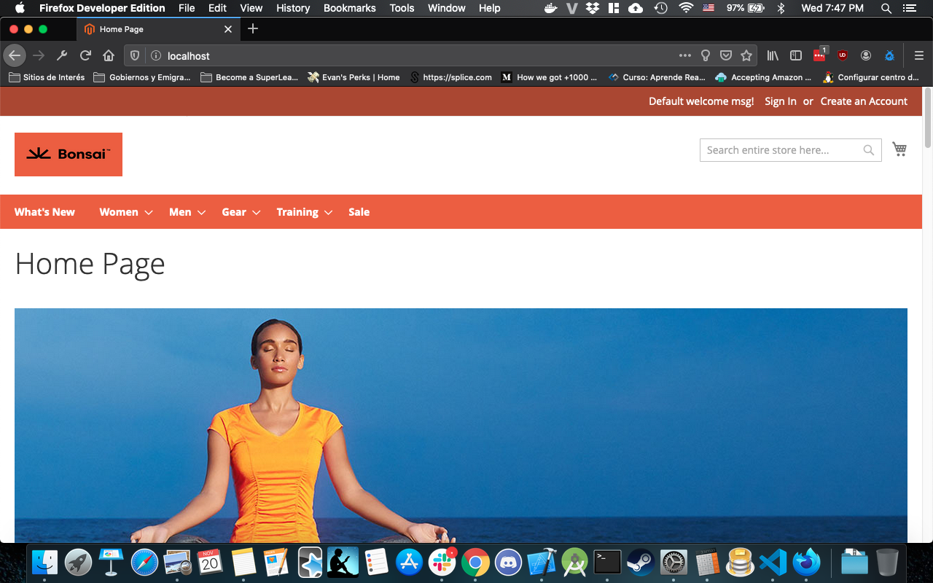Viewport: 933px width, 583px height.
Task: Open Curso: Aprende Rea... bookmark
Action: click(657, 77)
